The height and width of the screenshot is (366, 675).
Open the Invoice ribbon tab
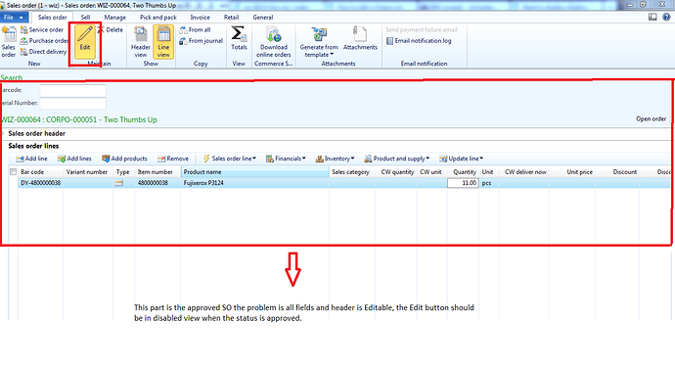[201, 18]
